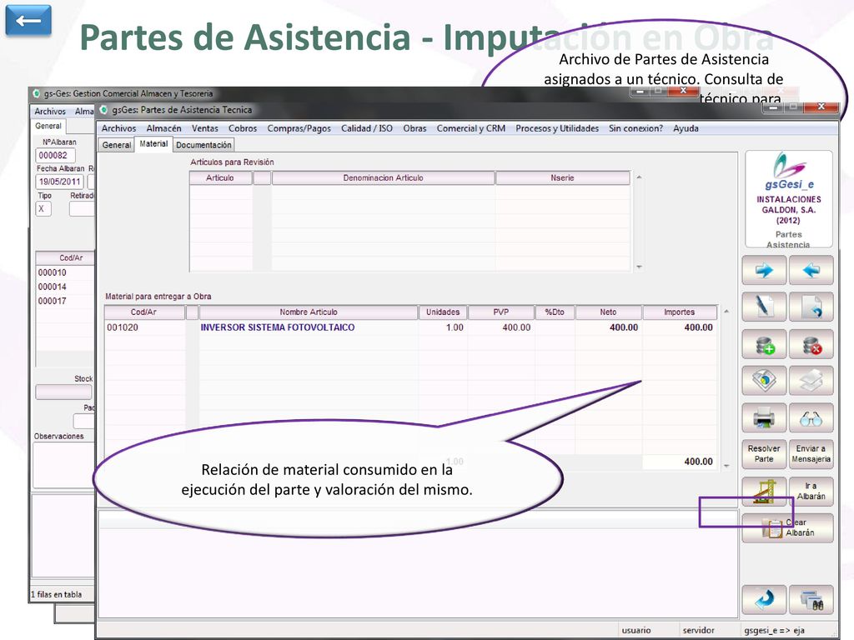
Task: Switch to the General tab in Partes window
Action: click(x=117, y=145)
